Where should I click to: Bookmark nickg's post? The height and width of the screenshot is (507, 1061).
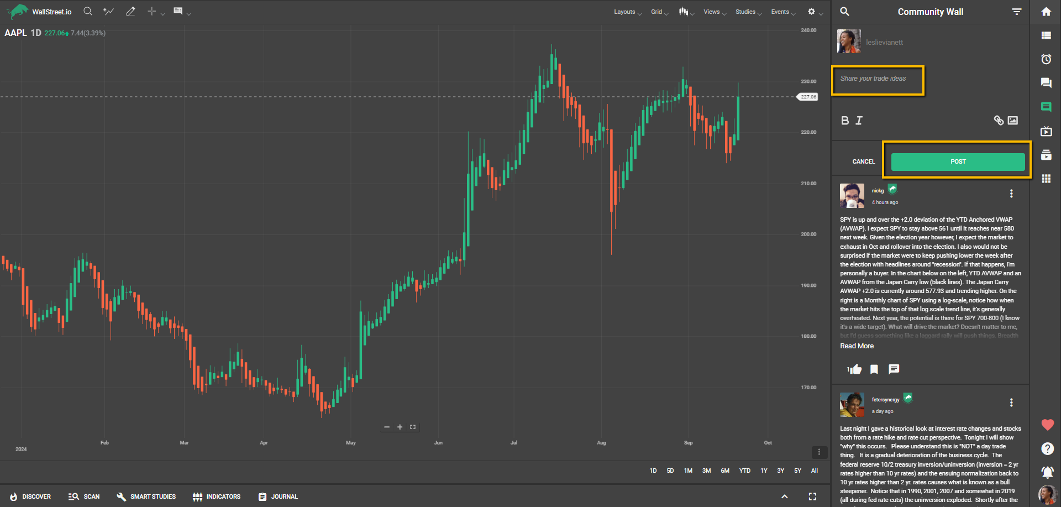pos(874,369)
